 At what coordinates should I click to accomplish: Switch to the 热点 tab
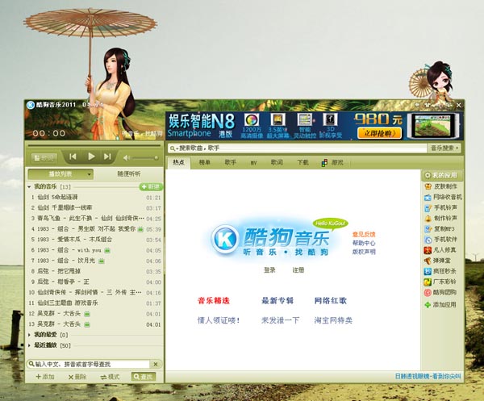pyautogui.click(x=179, y=163)
